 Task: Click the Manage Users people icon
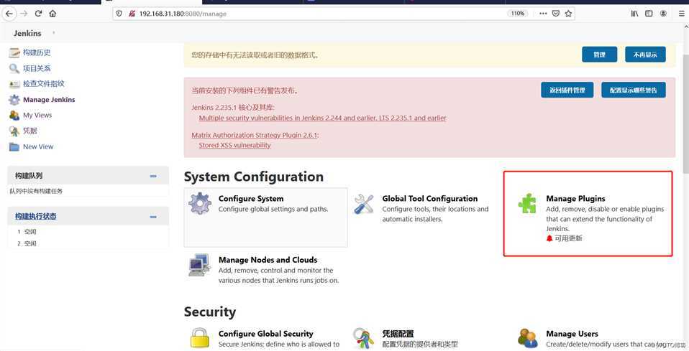pyautogui.click(x=527, y=338)
